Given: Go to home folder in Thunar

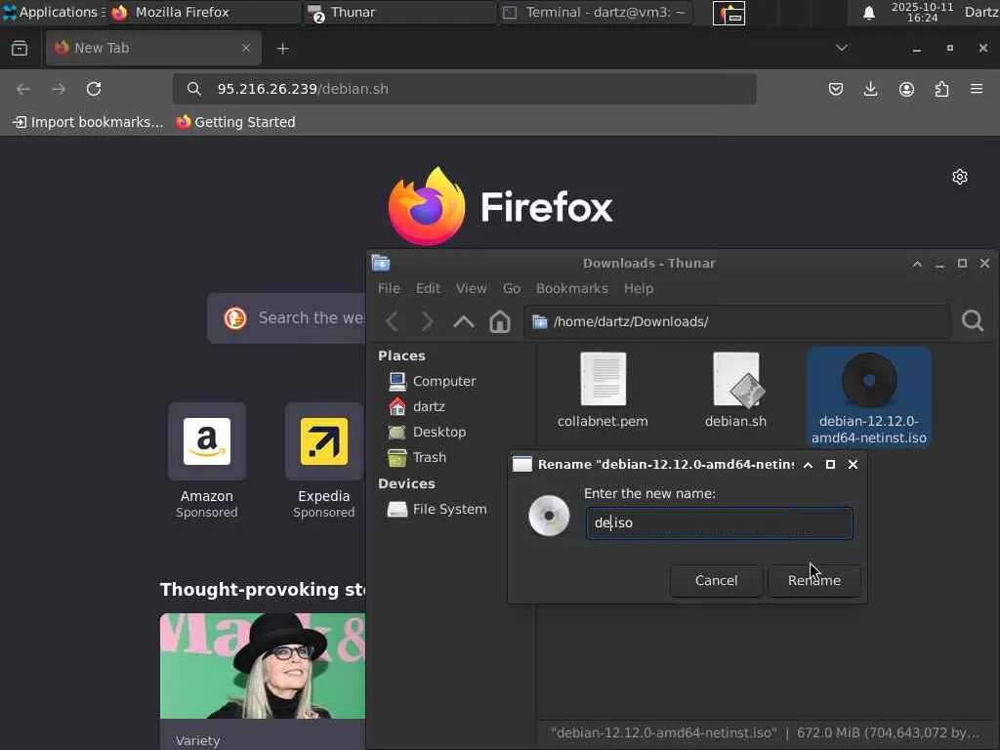Looking at the screenshot, I should tap(500, 321).
